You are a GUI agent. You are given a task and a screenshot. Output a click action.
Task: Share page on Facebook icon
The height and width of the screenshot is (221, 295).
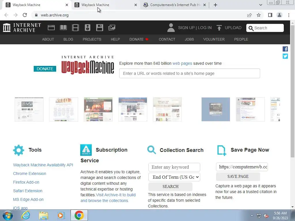[285, 49]
